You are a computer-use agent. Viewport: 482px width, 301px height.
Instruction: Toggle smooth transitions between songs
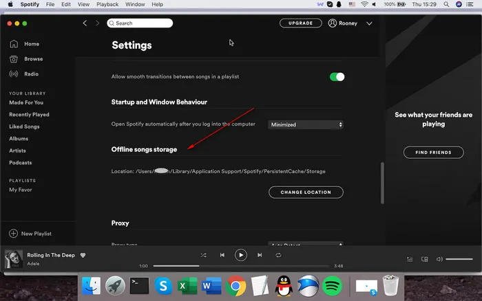337,77
